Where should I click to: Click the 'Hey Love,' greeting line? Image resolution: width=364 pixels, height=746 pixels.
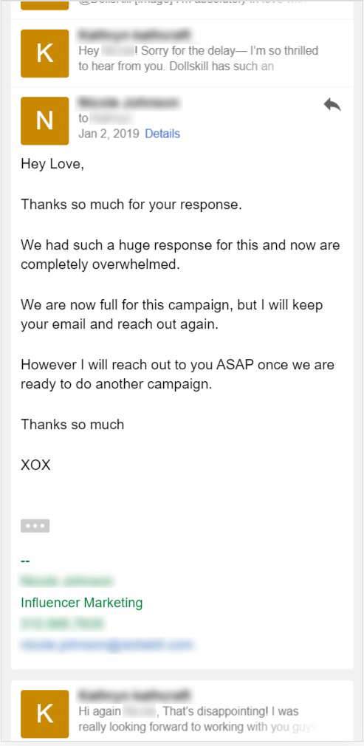coord(52,164)
